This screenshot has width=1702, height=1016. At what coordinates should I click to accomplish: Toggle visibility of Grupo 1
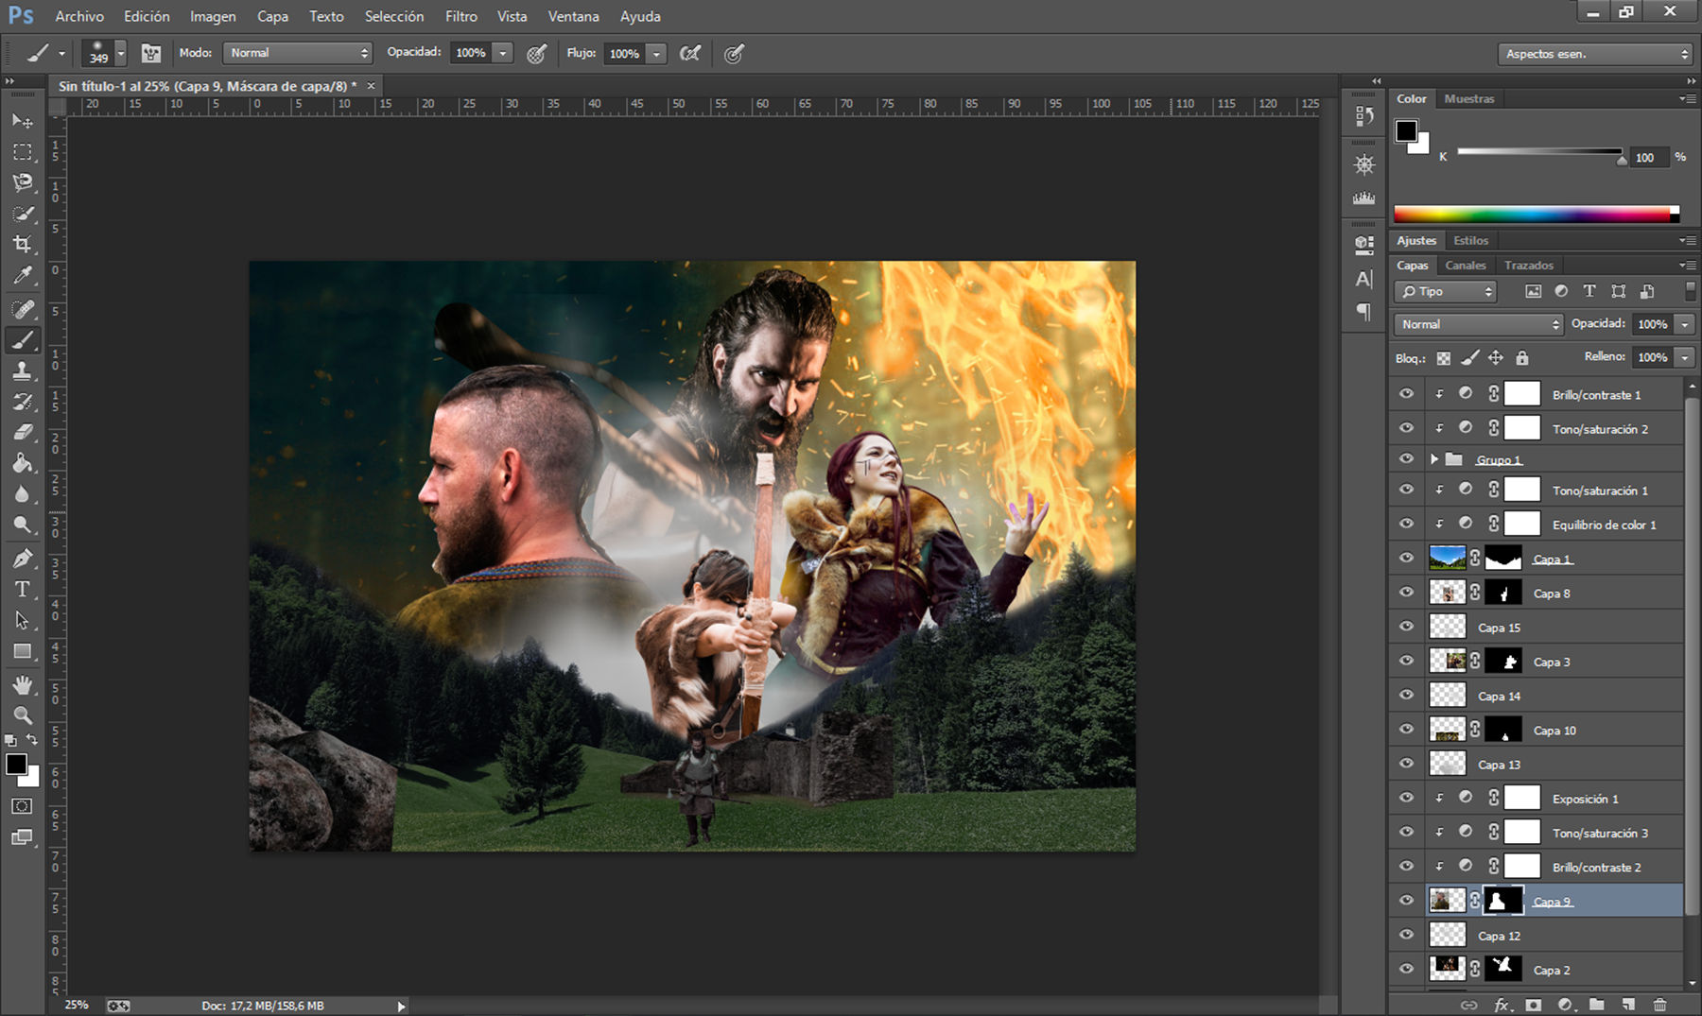tap(1406, 459)
